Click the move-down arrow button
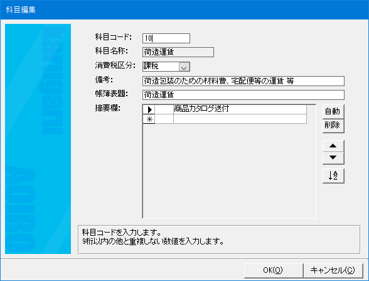Image resolution: width=369 pixels, height=281 pixels. click(333, 158)
